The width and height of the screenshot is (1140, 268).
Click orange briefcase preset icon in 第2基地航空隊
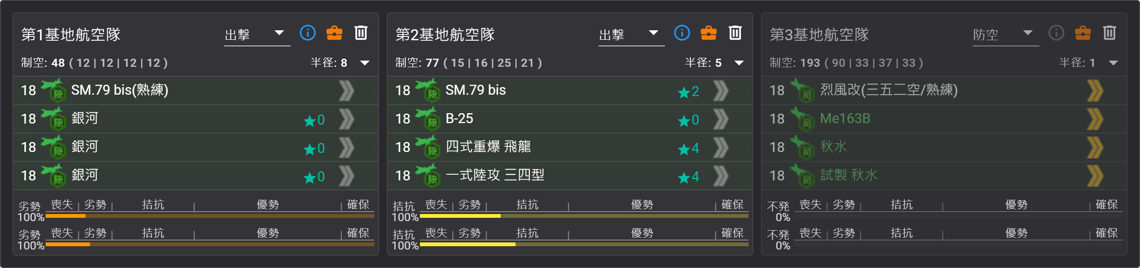click(709, 33)
